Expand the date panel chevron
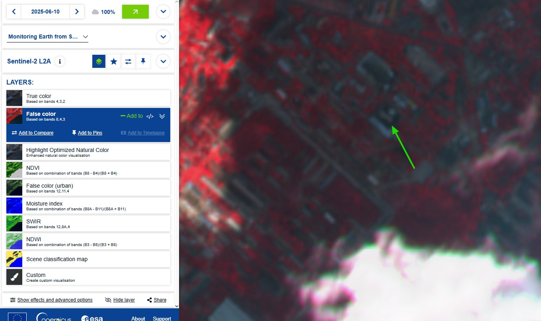 click(163, 12)
